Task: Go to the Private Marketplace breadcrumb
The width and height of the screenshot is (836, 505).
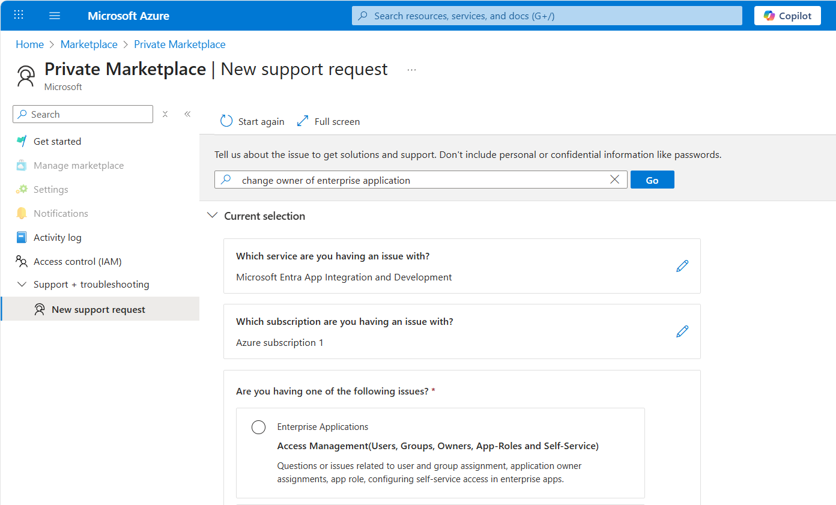Action: (x=180, y=44)
